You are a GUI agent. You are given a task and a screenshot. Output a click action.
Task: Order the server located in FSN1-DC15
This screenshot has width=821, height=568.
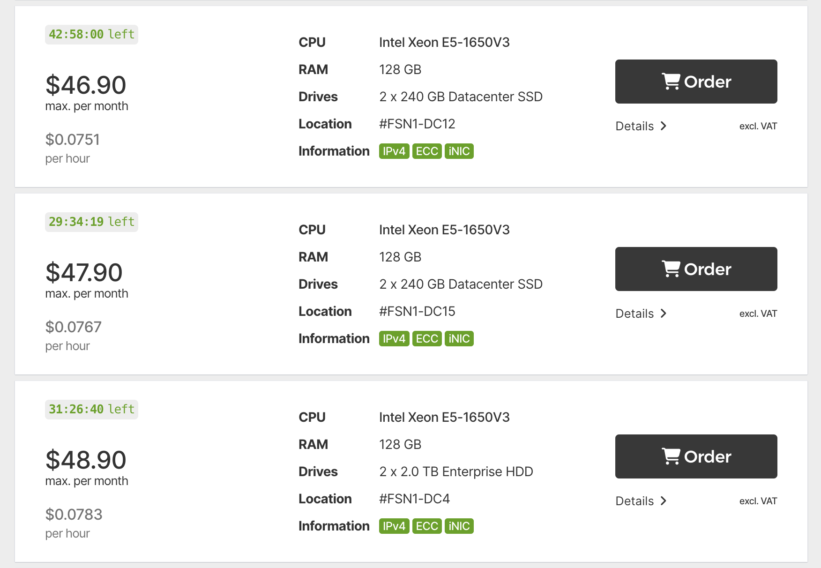[x=696, y=269]
